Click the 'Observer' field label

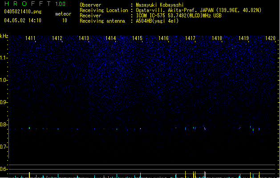coord(90,5)
